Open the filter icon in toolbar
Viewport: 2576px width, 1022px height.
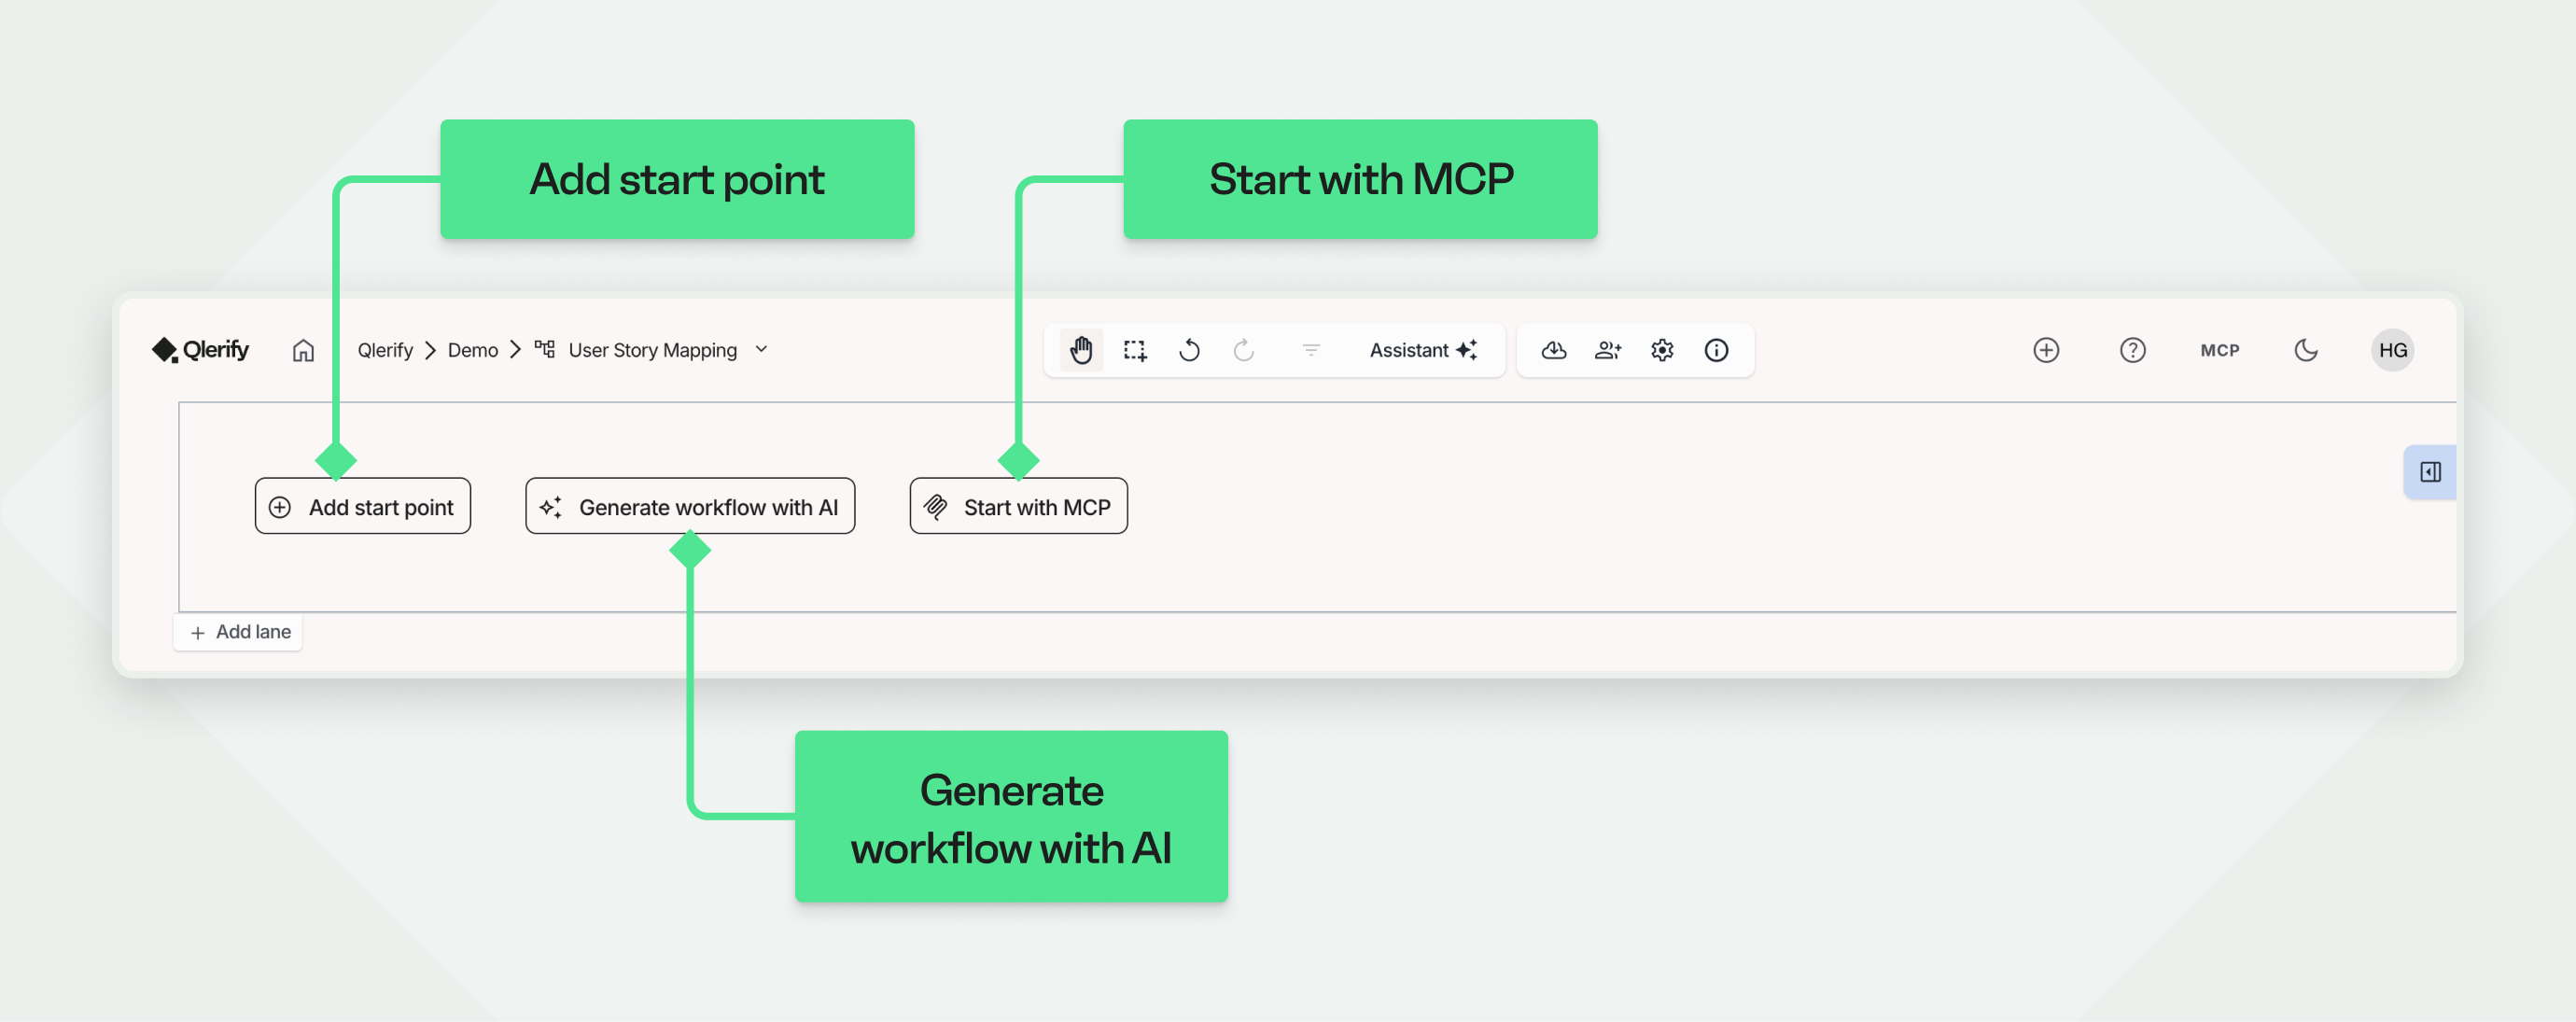click(1311, 350)
